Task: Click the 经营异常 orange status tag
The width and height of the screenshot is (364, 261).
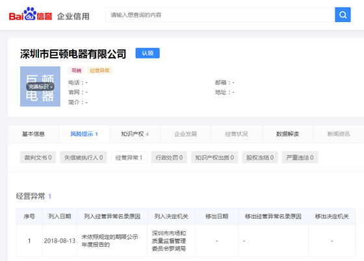Action: pos(99,71)
